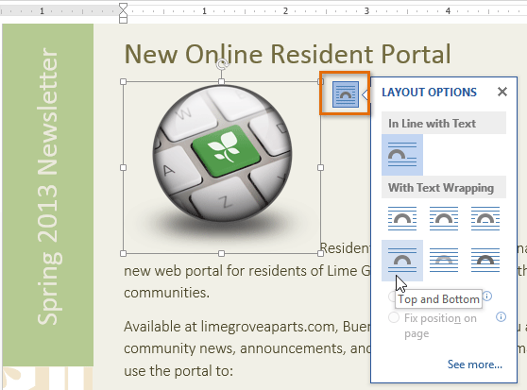
Task: Click the LAYOUT OPTIONS panel title
Action: point(429,92)
